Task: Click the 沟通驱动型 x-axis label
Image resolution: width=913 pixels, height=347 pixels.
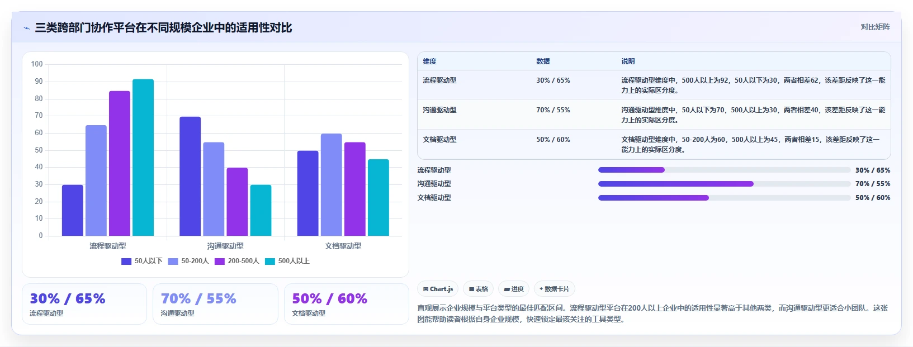Action: [x=225, y=246]
